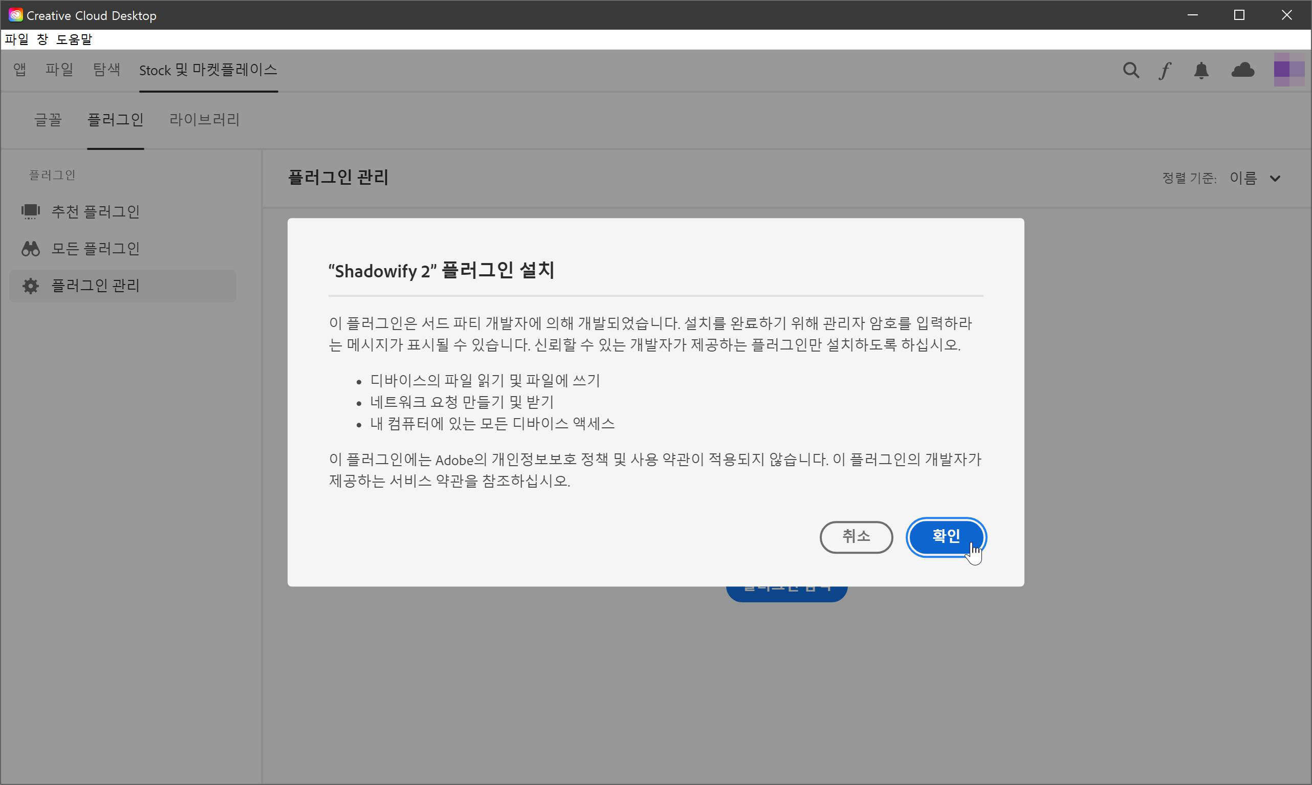Open the 탐색 top navigation tab

tap(106, 69)
